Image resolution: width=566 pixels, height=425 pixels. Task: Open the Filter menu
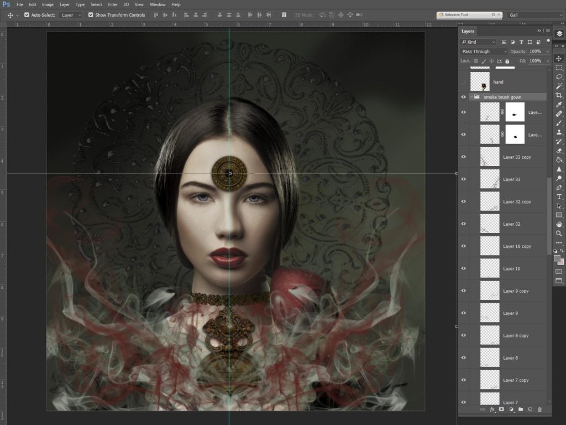(x=112, y=4)
